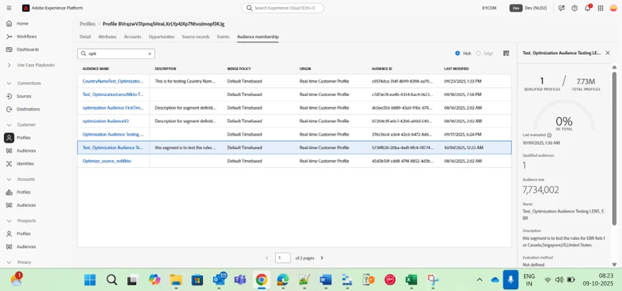Open CountryNameTest_Optimization audience link
Viewport: 622px width, 291px height.
pyautogui.click(x=112, y=81)
